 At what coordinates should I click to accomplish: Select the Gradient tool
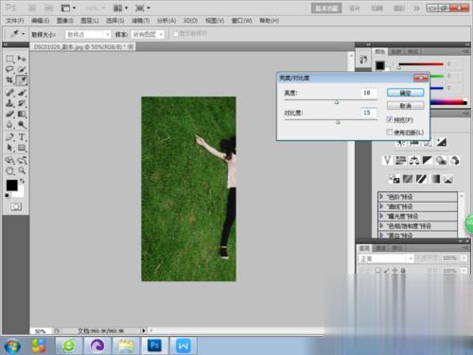tap(22, 114)
